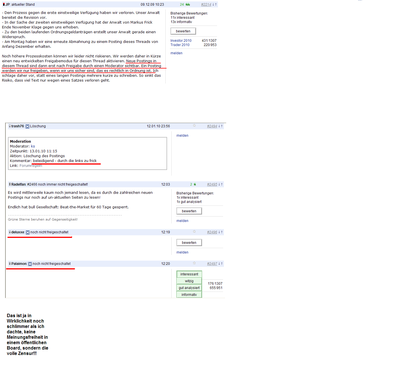The height and width of the screenshot is (374, 393).
Task: Click the empty star icon on post #2496
Action: point(194,232)
